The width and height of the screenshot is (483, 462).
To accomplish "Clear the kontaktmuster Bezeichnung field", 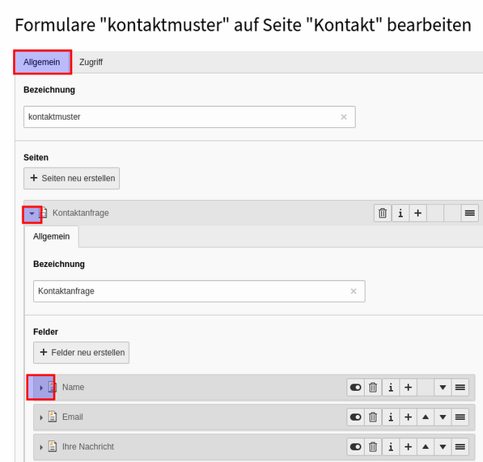I will tap(344, 117).
